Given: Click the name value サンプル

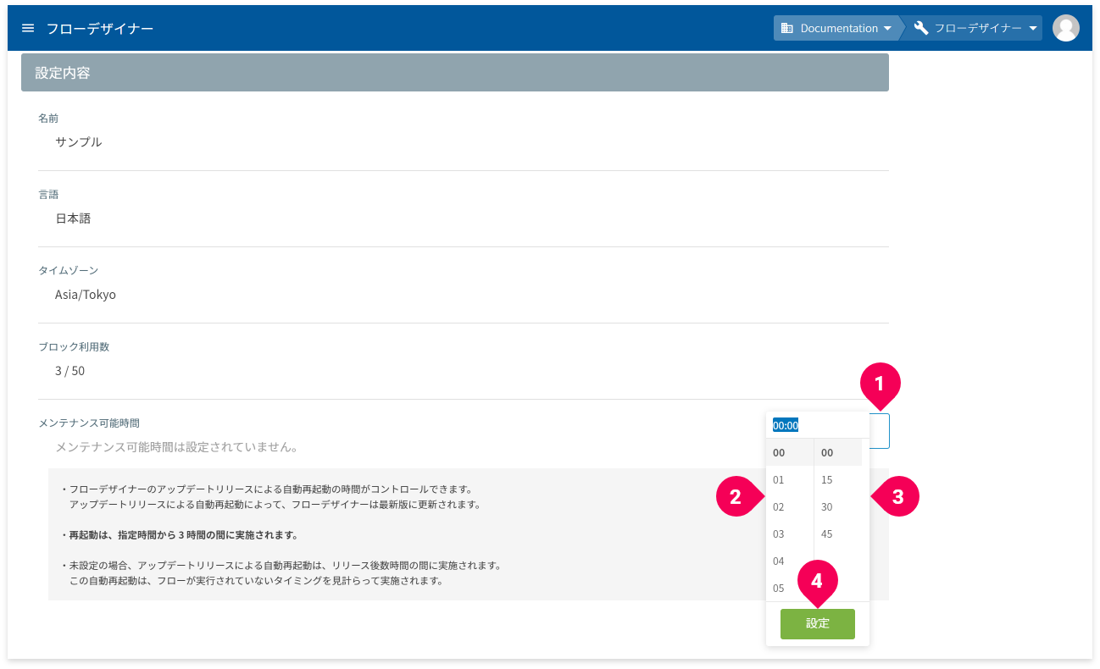Looking at the screenshot, I should coord(79,141).
